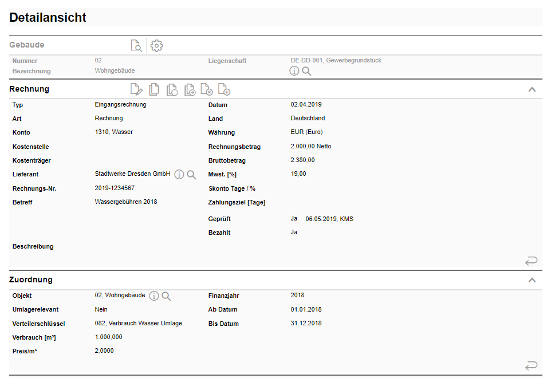Screen dimensions: 551x378
Task: Click the edit Rechnung pencil icon
Action: 136,89
